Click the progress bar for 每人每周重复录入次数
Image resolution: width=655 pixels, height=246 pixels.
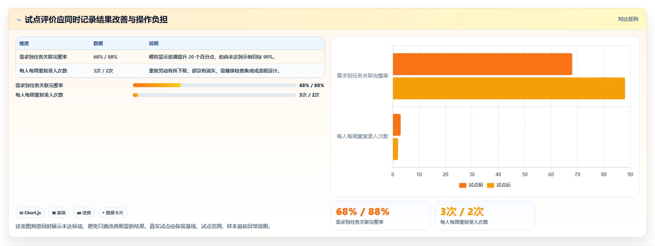(214, 95)
